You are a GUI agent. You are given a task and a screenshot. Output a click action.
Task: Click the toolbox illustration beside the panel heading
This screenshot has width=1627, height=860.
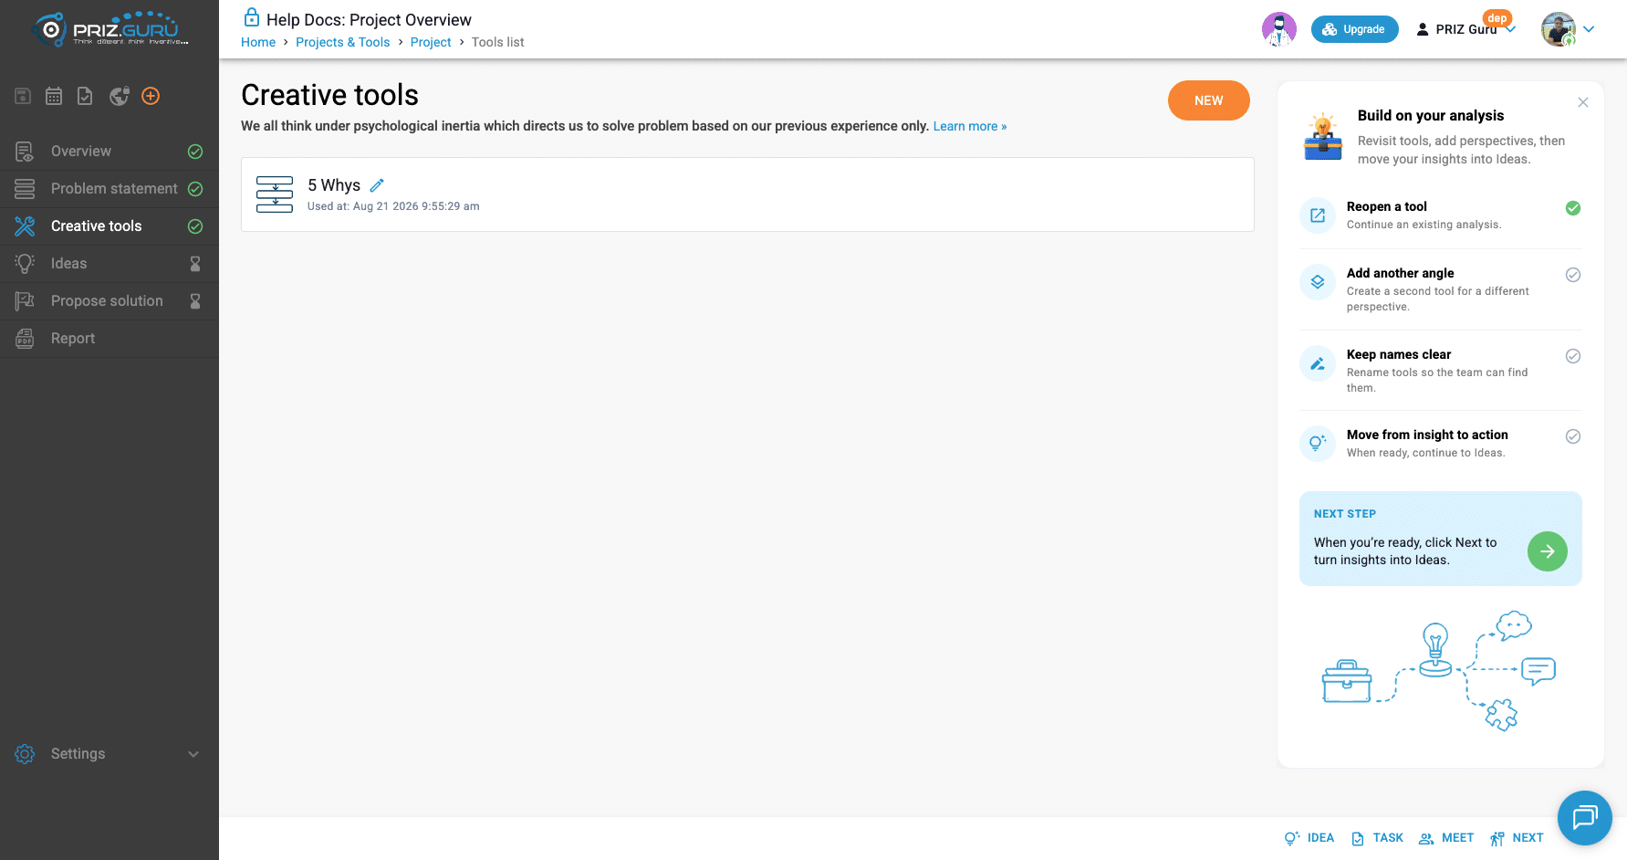1323,137
